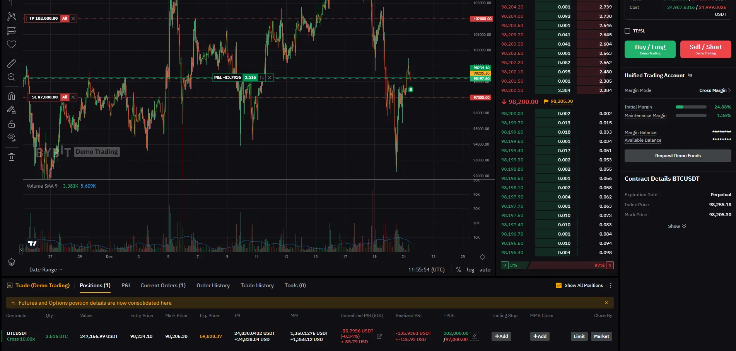Toggle balance visibility eye icon
This screenshot has width=736, height=351.
tap(690, 75)
